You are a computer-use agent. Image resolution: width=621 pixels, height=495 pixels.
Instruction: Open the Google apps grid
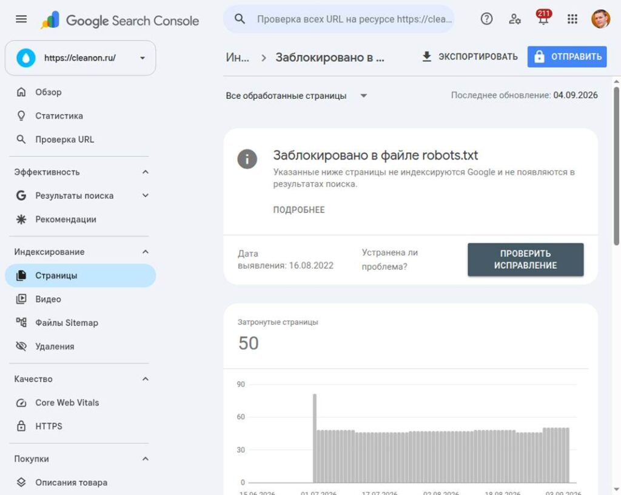pyautogui.click(x=572, y=19)
